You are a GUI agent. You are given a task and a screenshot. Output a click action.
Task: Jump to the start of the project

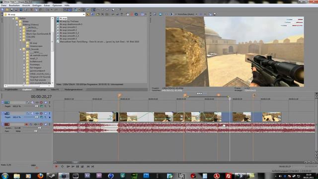pos(88,167)
